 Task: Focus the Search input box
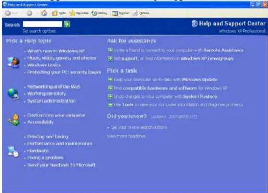[43, 24]
